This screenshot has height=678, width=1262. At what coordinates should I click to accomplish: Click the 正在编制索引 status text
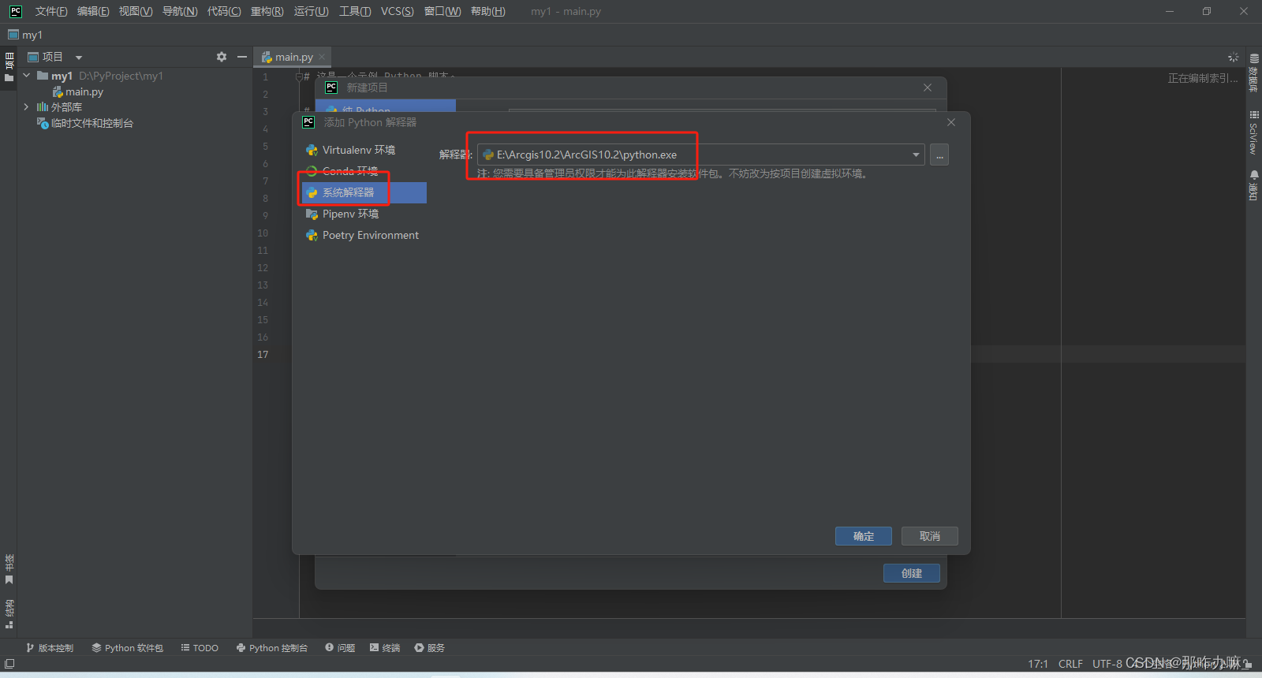1203,78
